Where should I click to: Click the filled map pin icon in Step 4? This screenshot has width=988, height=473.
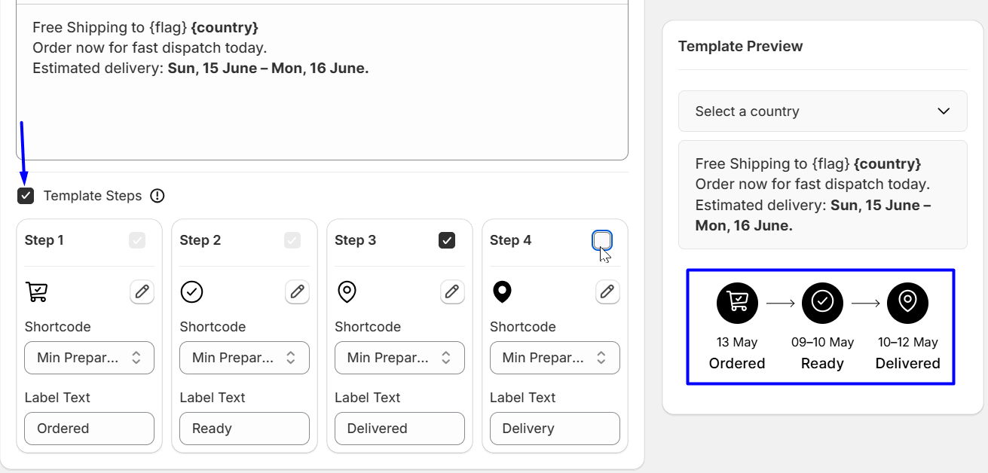[502, 291]
